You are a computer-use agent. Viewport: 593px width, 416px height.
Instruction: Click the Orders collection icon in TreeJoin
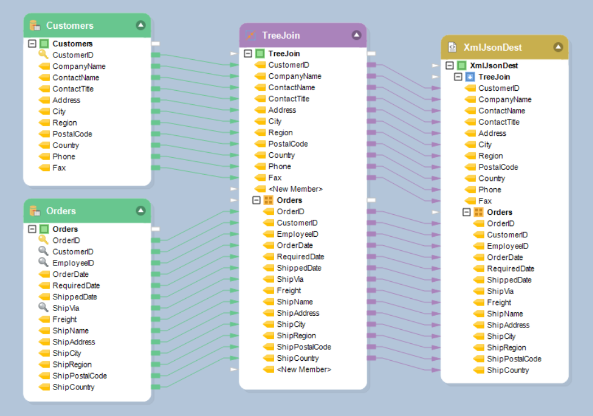(268, 200)
